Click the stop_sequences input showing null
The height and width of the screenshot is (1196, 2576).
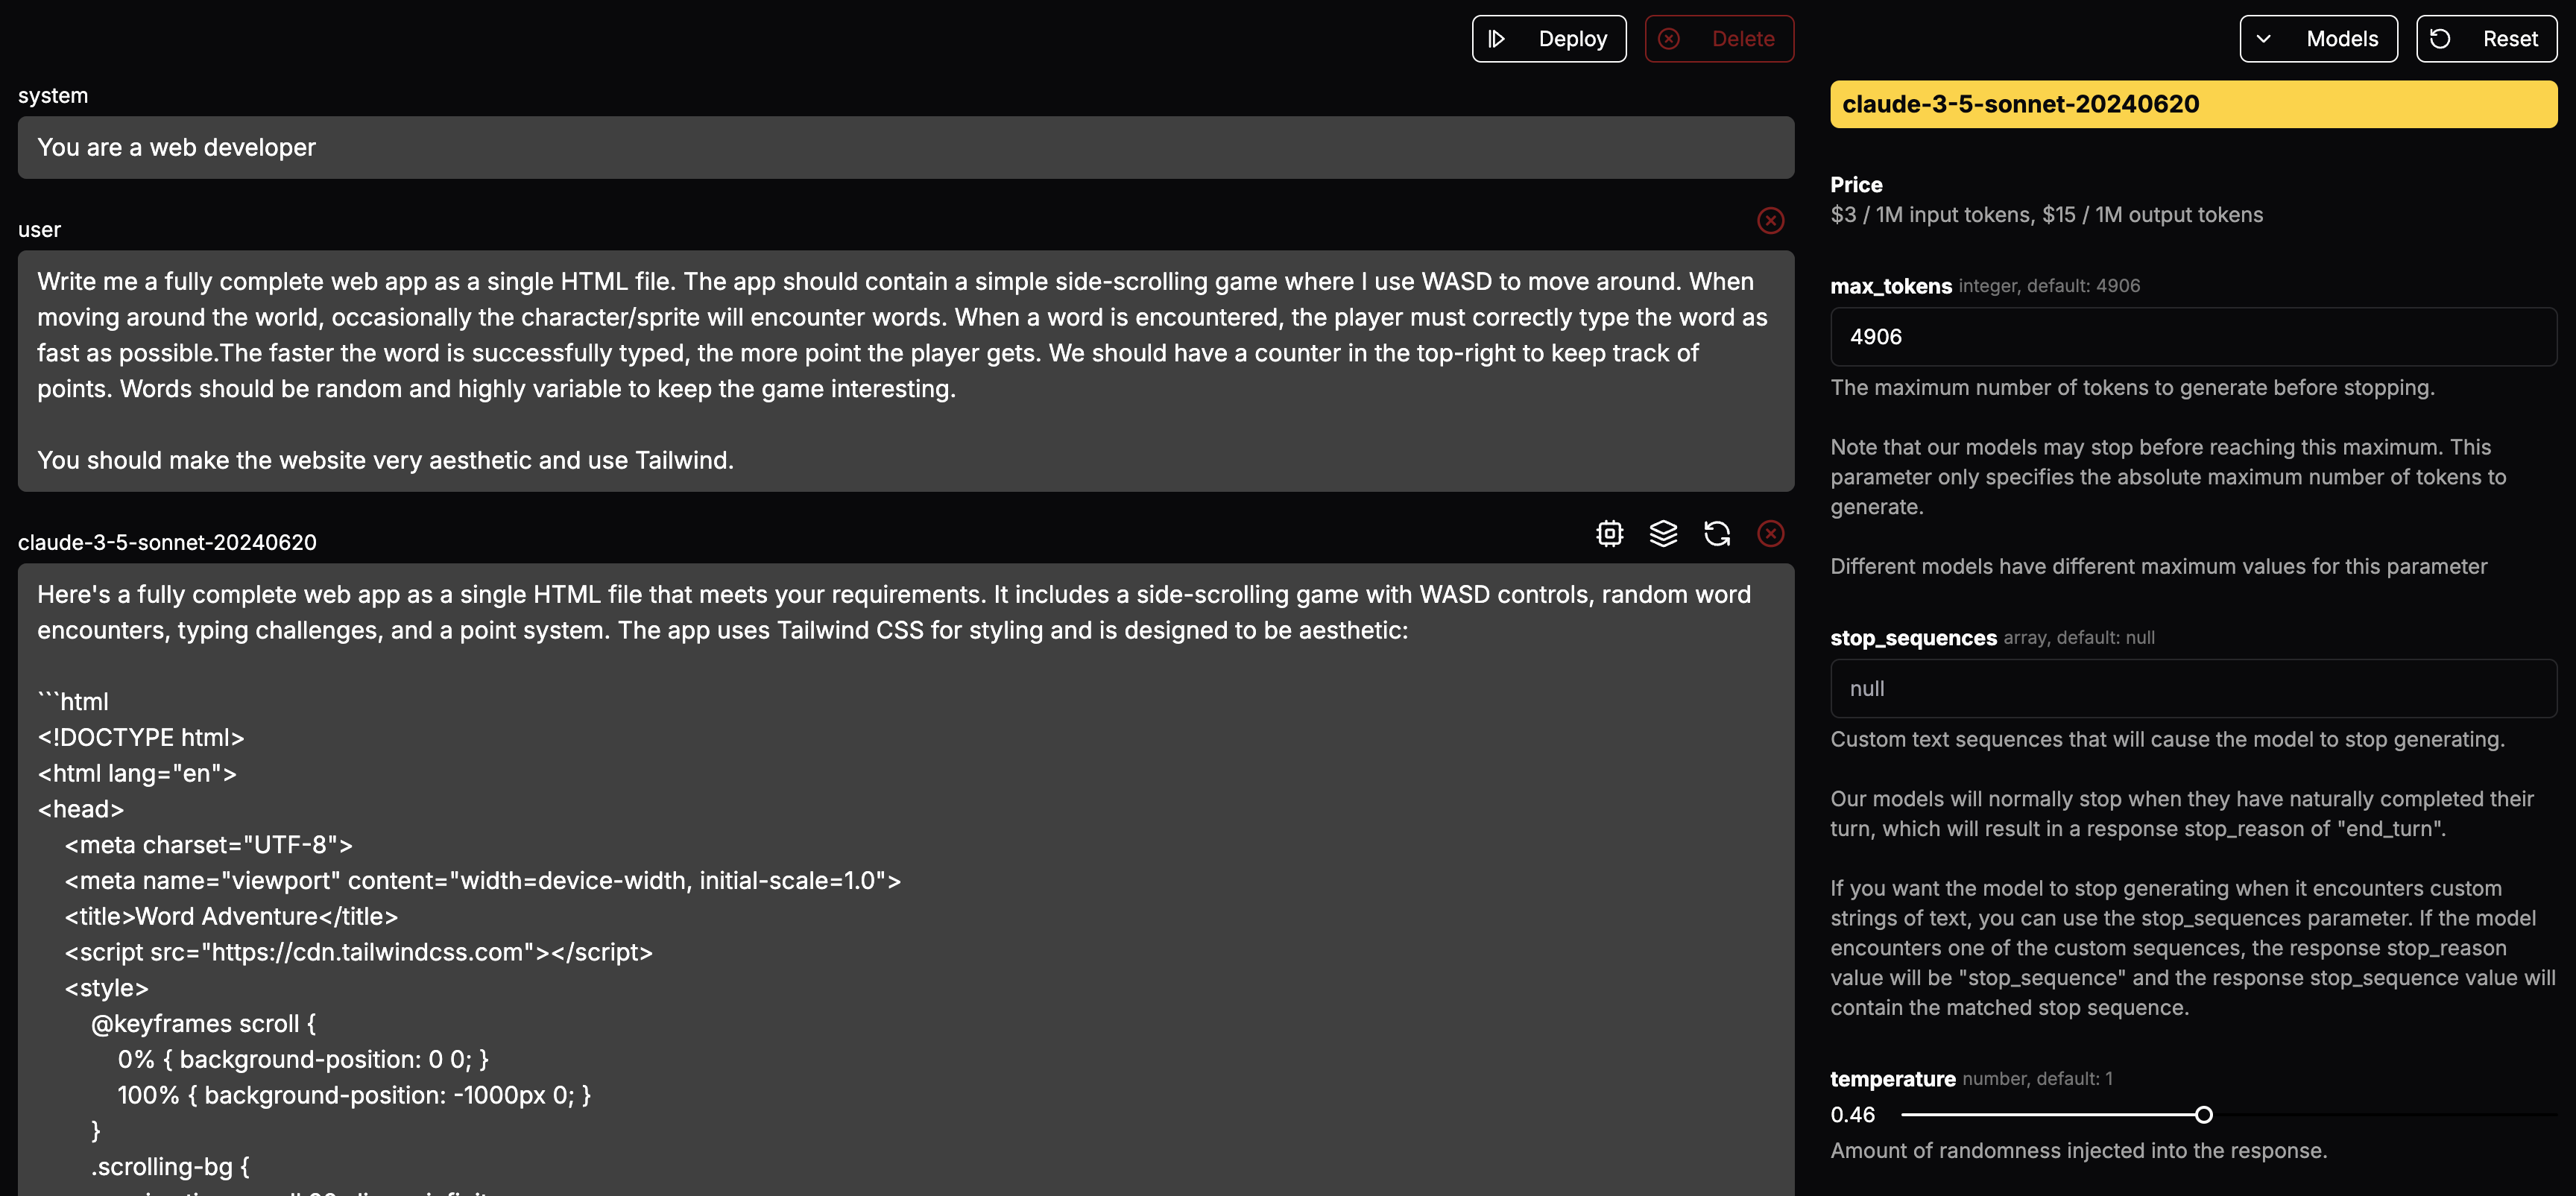pyautogui.click(x=2193, y=689)
